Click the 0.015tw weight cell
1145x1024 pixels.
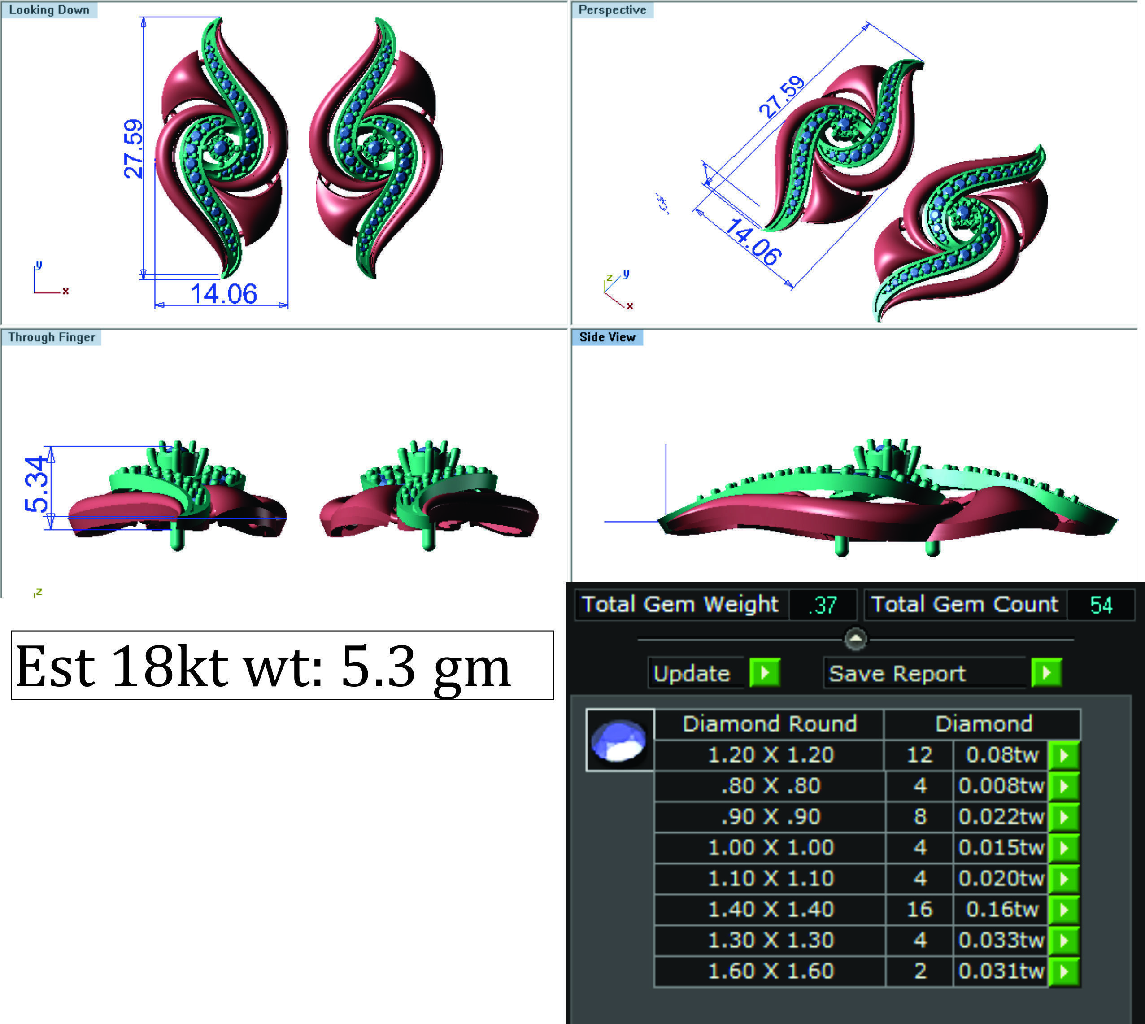1001,848
